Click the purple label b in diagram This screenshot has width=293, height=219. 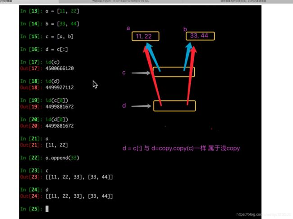[x=185, y=29]
